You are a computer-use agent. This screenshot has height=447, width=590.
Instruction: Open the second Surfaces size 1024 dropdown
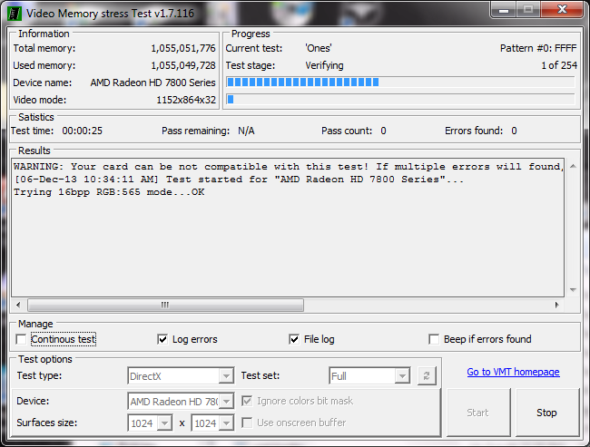tap(212, 423)
